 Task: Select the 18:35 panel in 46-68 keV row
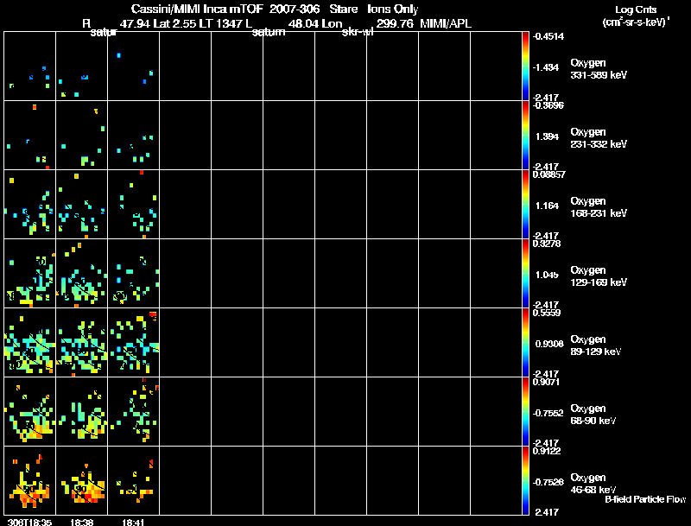30,480
